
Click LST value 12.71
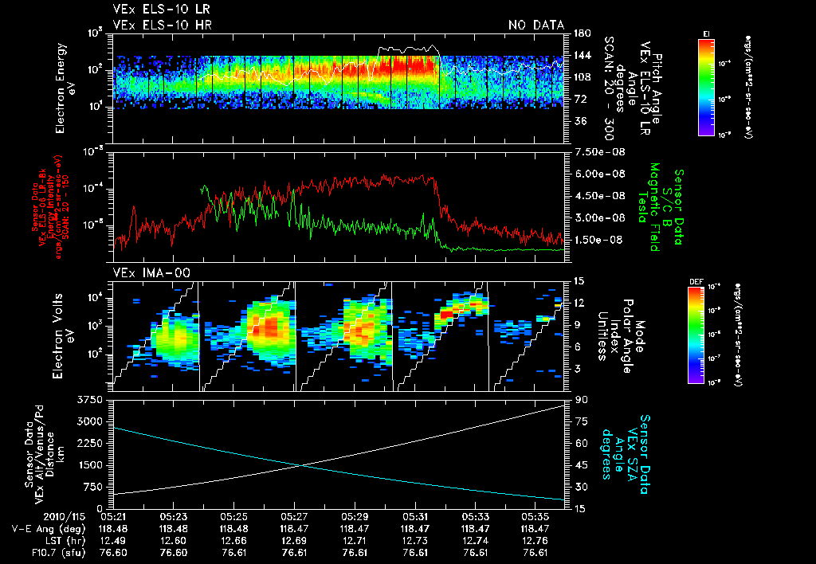point(355,541)
